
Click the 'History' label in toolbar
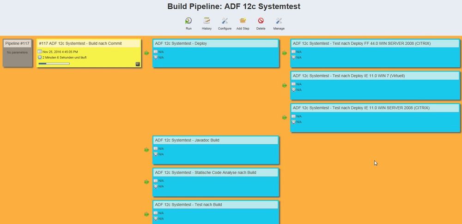coord(207,29)
